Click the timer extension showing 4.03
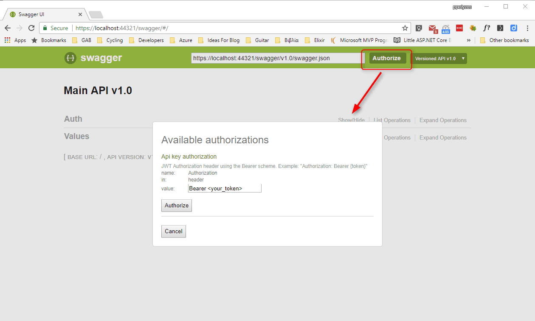 coord(446,28)
